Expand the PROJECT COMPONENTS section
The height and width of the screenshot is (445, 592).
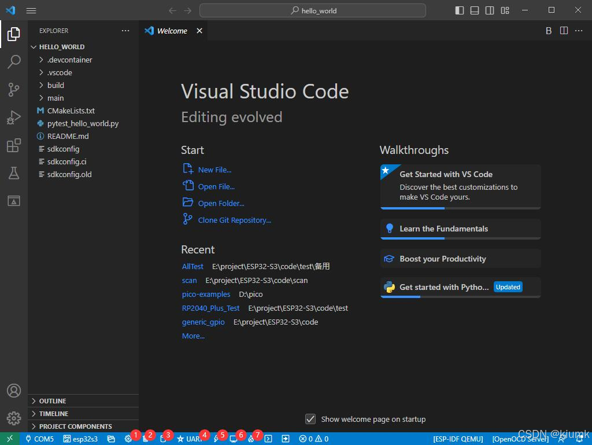click(x=83, y=426)
